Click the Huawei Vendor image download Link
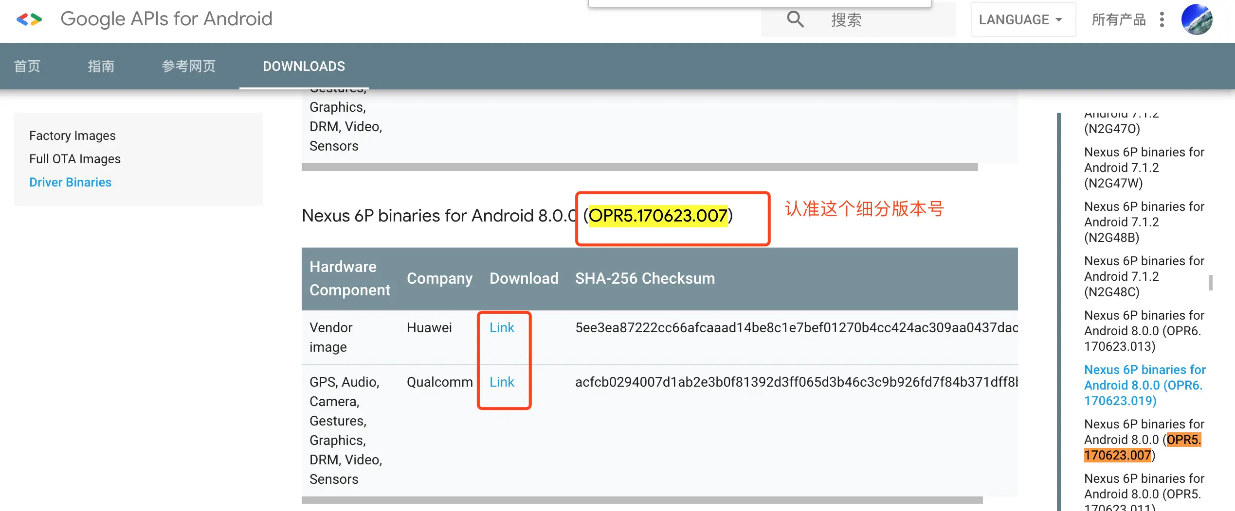This screenshot has height=511, width=1235. click(x=502, y=328)
